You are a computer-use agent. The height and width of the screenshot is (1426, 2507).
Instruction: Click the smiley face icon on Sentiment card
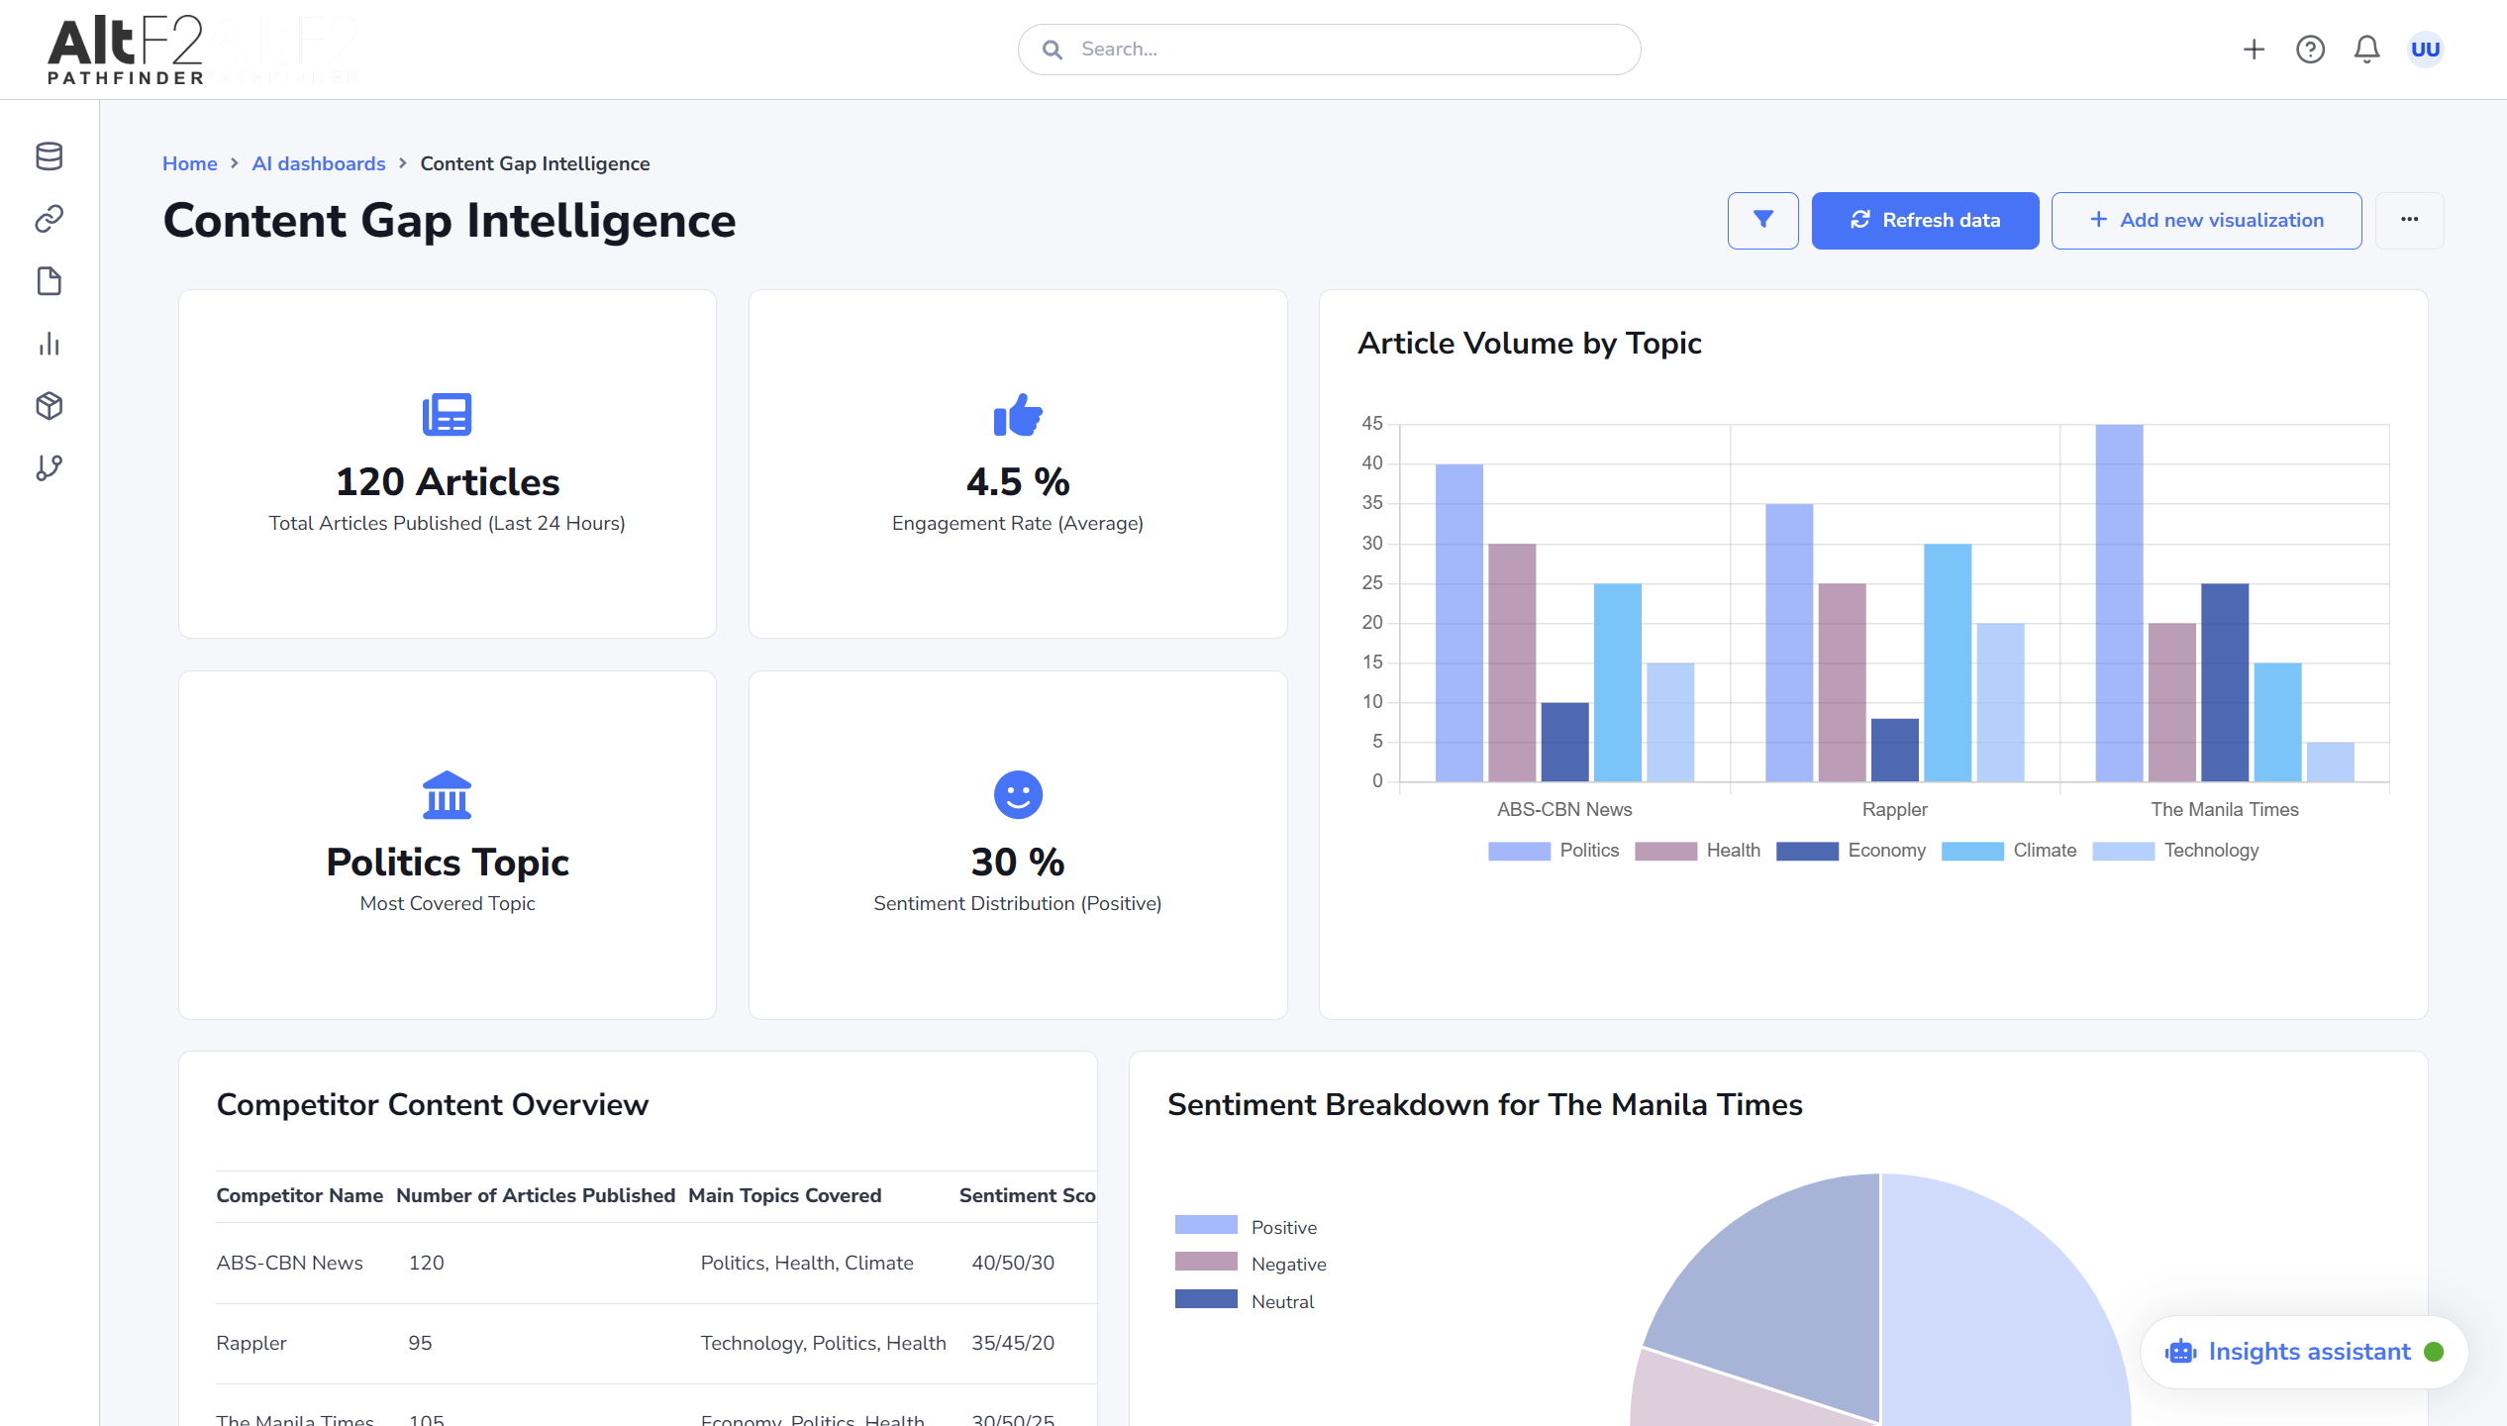click(1018, 795)
